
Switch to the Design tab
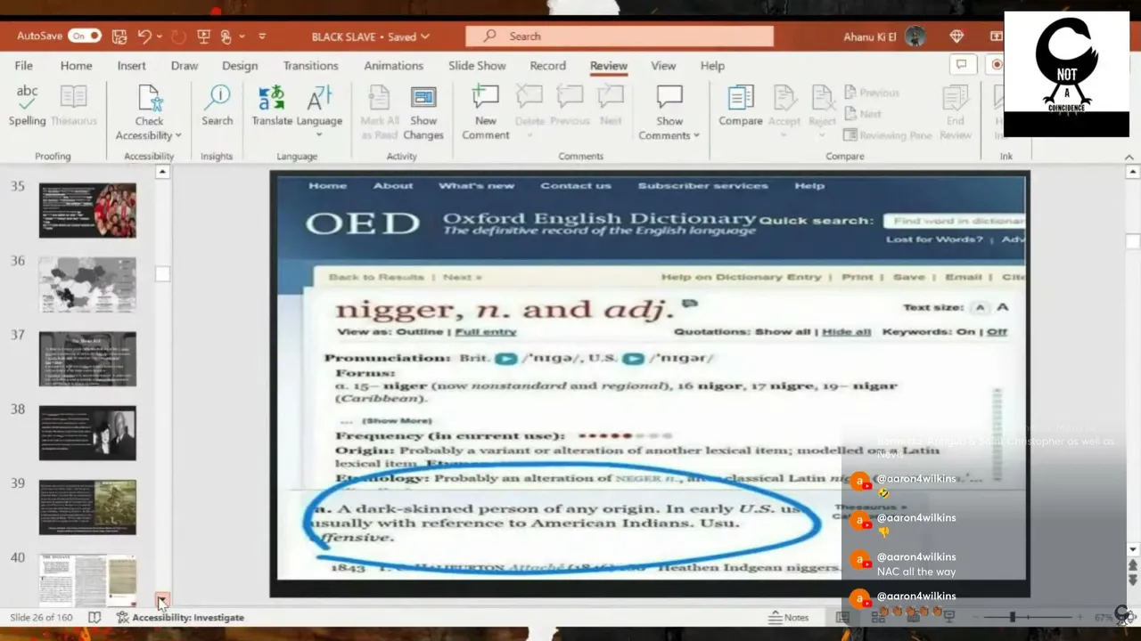tap(240, 66)
